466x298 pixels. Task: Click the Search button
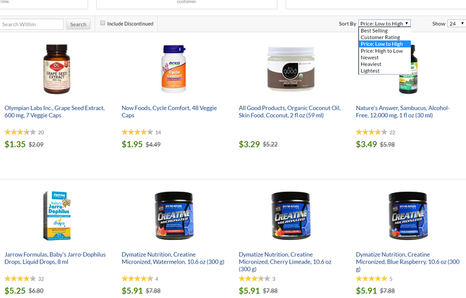pyautogui.click(x=78, y=24)
